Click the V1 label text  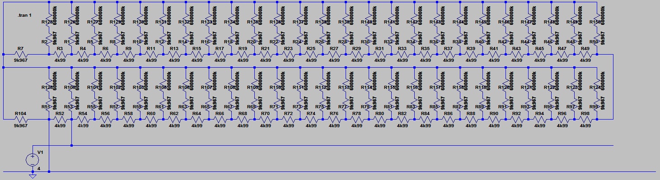pyautogui.click(x=40, y=152)
